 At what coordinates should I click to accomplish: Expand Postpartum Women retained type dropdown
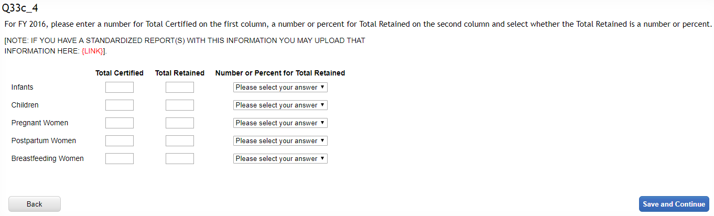(x=280, y=141)
